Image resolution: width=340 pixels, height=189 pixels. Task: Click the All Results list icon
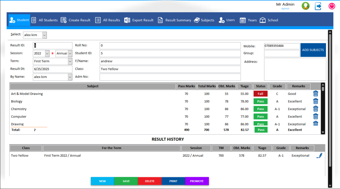pyautogui.click(x=98, y=20)
